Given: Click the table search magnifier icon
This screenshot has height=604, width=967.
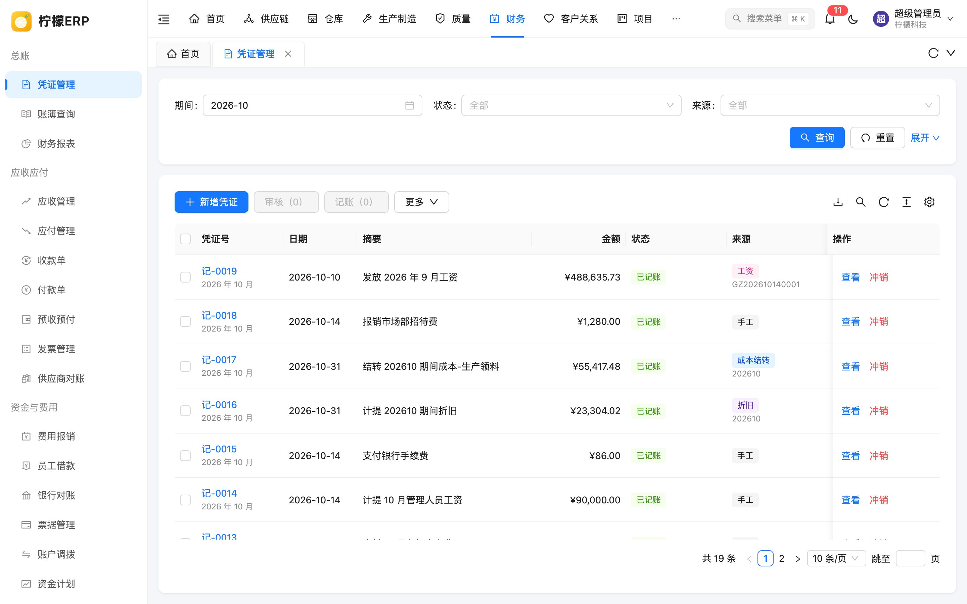Looking at the screenshot, I should click(x=861, y=202).
